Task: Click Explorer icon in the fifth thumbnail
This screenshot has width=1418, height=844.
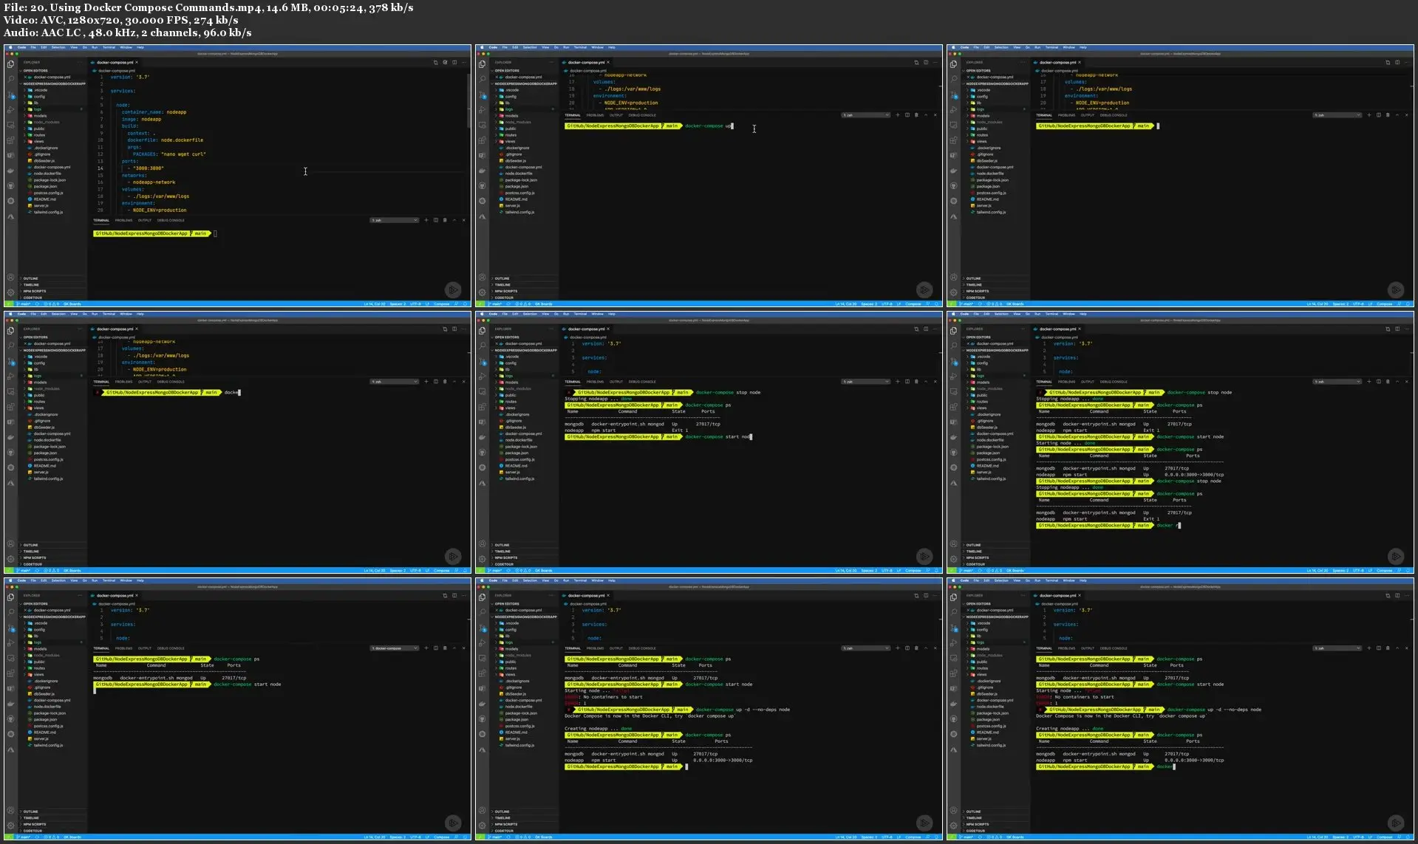Action: (482, 331)
